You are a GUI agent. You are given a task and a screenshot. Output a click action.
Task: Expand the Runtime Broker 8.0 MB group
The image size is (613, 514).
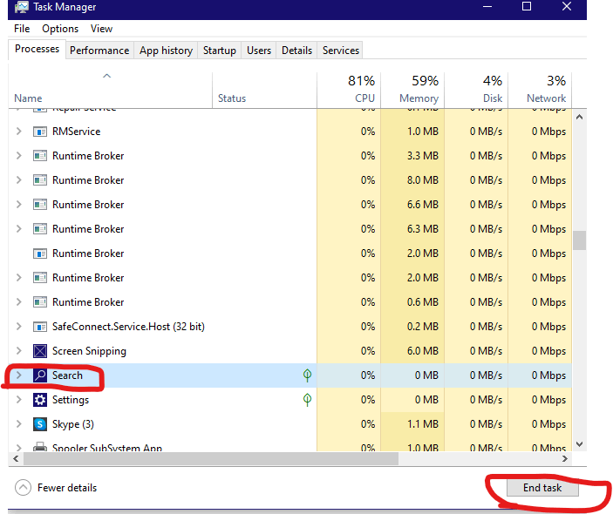pos(18,180)
